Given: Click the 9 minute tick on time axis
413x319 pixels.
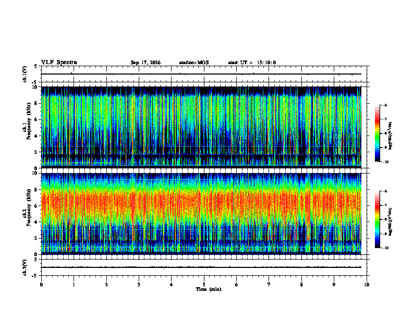Looking at the screenshot, I should coord(334,285).
